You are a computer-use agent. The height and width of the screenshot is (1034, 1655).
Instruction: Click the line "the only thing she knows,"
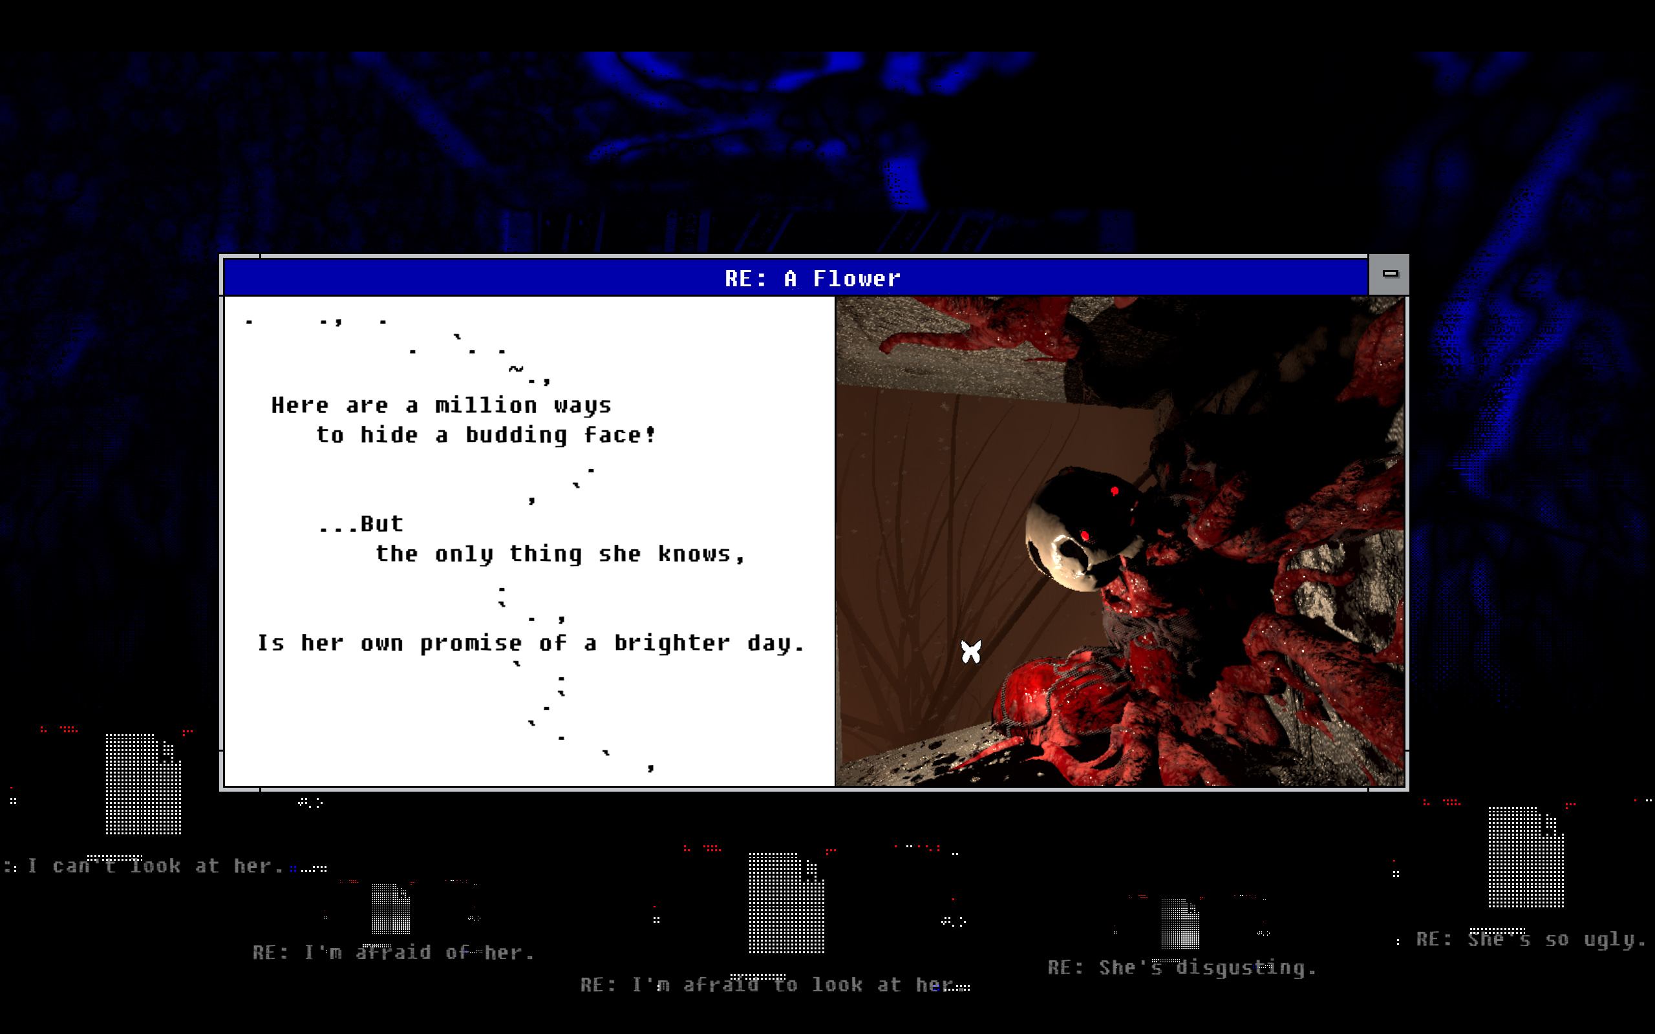[559, 554]
